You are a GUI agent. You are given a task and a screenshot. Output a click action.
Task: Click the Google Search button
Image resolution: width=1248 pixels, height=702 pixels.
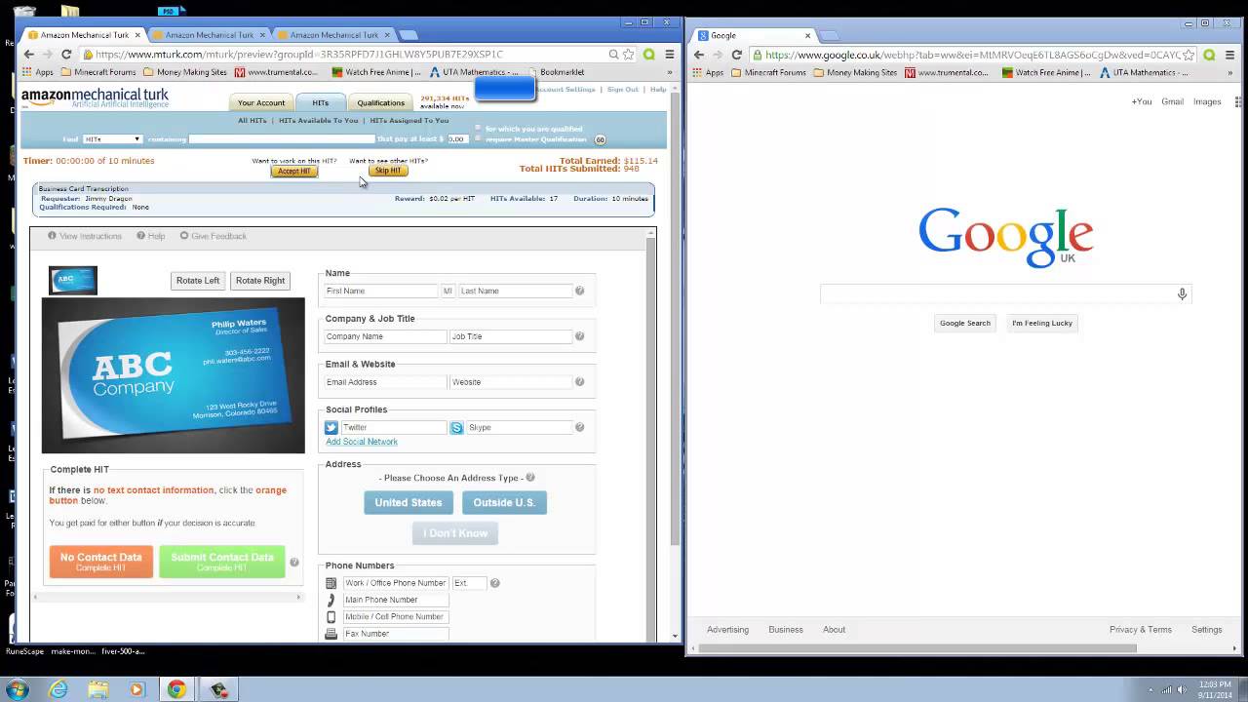click(x=964, y=323)
